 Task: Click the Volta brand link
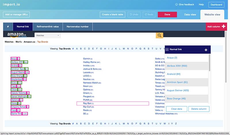[x=157, y=110]
